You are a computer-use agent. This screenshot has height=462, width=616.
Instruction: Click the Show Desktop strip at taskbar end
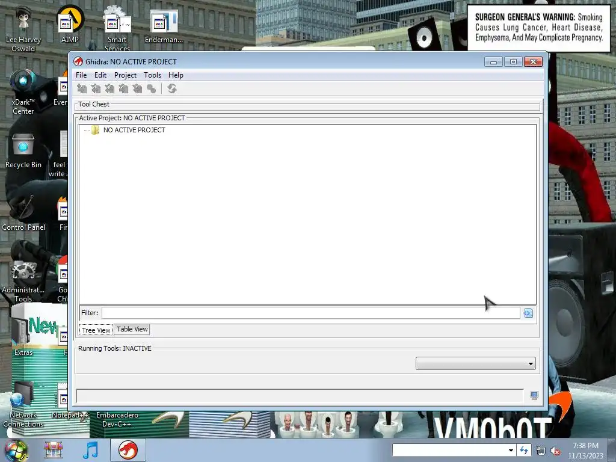(x=612, y=450)
